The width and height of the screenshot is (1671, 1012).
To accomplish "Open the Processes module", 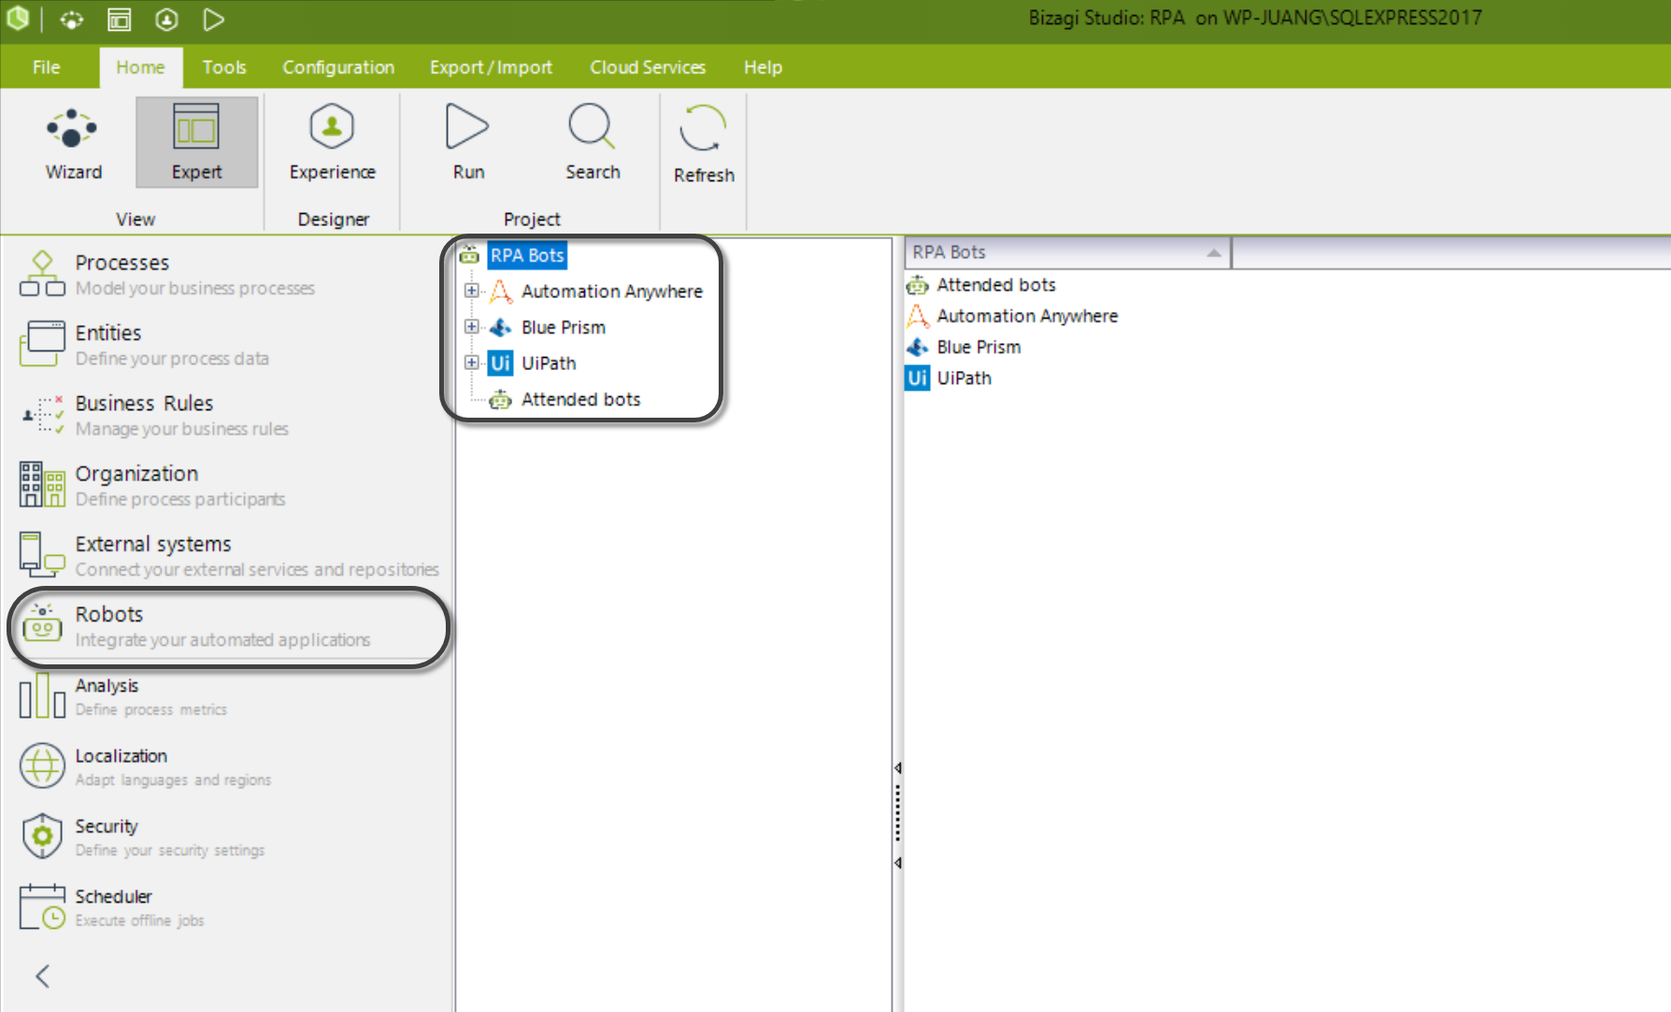I will tap(229, 275).
